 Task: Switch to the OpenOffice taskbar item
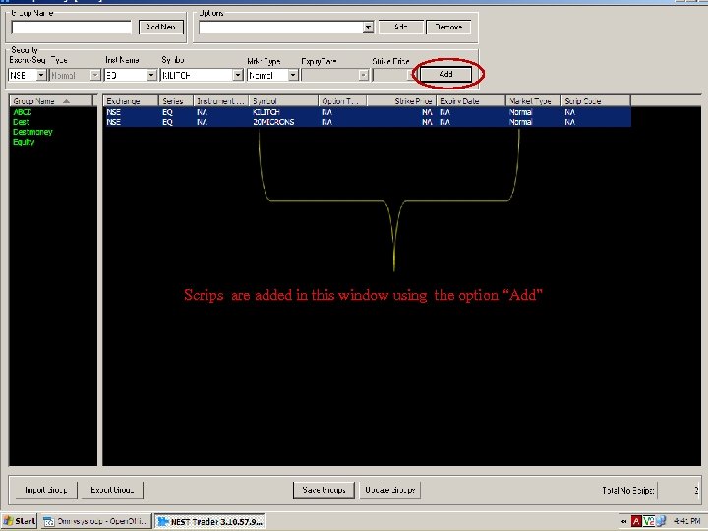coord(95,521)
